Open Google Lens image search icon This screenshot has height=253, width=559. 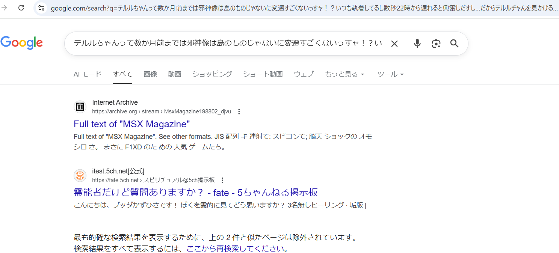tap(436, 44)
